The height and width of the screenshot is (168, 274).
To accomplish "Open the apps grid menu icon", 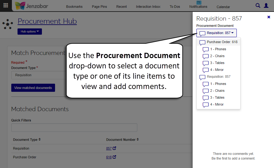I will pos(6,5).
